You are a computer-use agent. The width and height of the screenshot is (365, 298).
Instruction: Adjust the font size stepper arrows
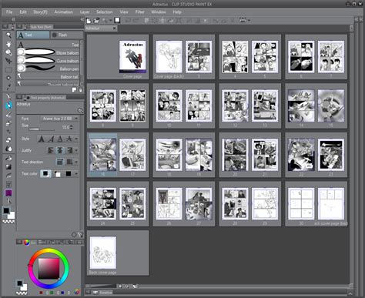point(71,127)
